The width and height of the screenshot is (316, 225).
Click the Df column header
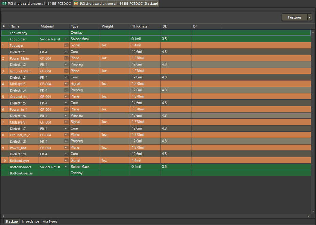[206, 26]
